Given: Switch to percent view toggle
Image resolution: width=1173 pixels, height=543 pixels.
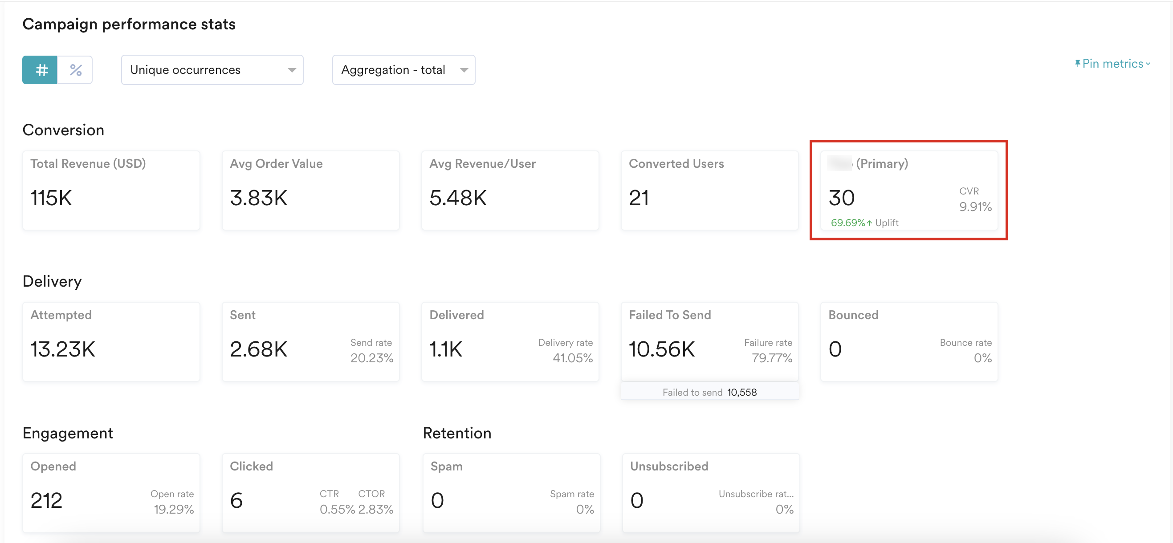Looking at the screenshot, I should (x=76, y=69).
